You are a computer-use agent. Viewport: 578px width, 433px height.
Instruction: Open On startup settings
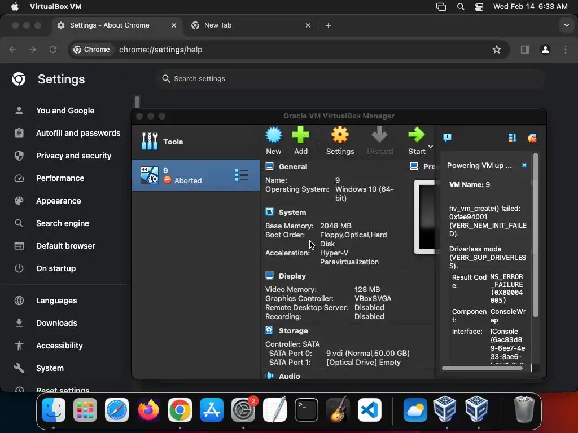[x=56, y=268]
